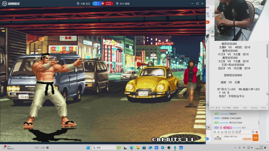
Task: Click the 中 input method indicator
Action: [244, 148]
